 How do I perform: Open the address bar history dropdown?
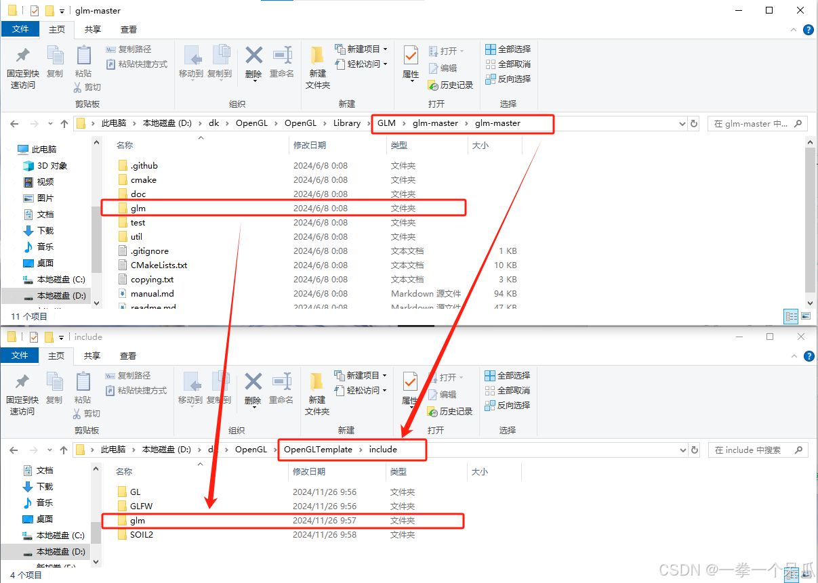pos(682,123)
